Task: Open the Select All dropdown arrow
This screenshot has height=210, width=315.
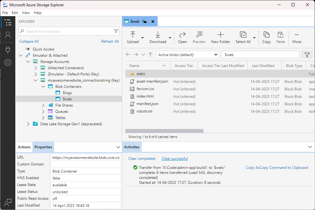Action: (x=254, y=38)
